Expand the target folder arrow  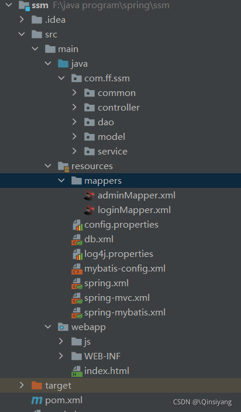pyautogui.click(x=22, y=385)
